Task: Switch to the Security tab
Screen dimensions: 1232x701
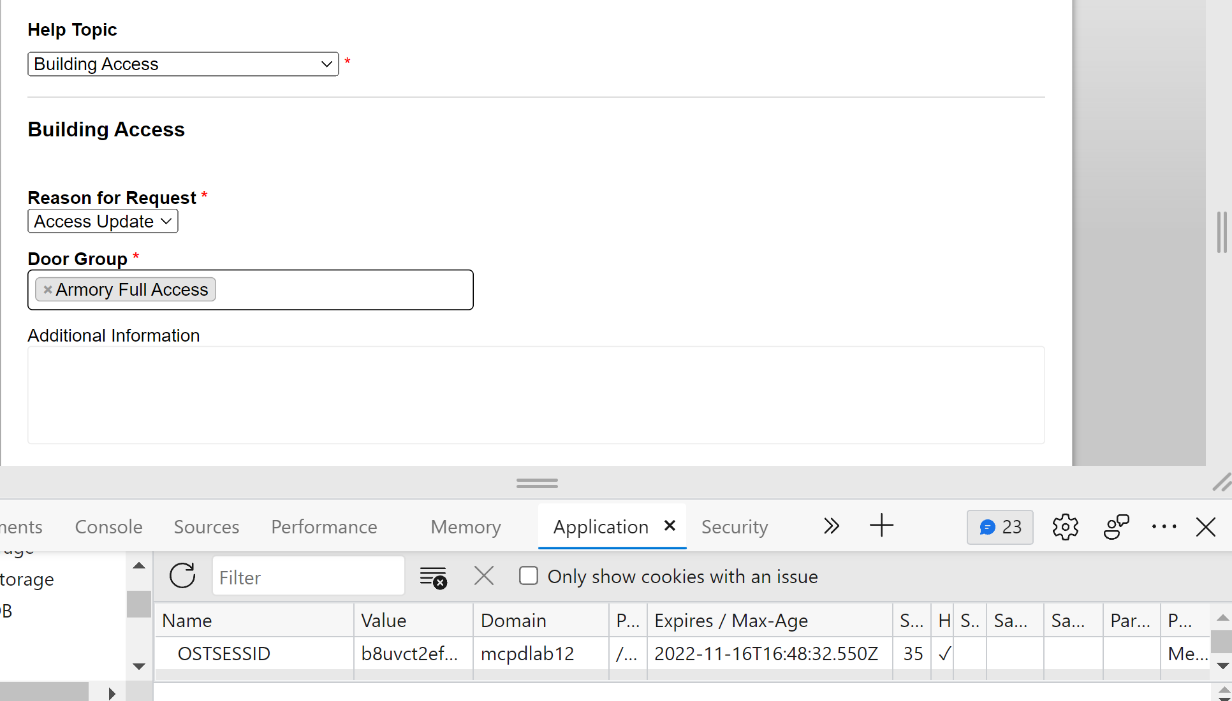Action: click(x=735, y=527)
